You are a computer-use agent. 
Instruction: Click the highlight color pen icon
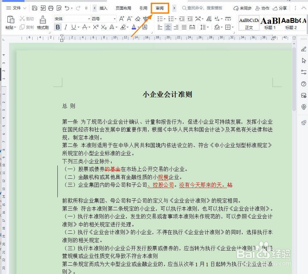click(123, 27)
